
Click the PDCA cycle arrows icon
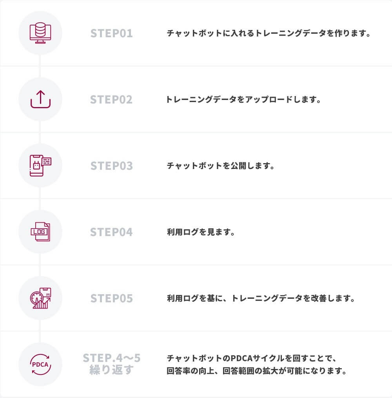tap(40, 364)
